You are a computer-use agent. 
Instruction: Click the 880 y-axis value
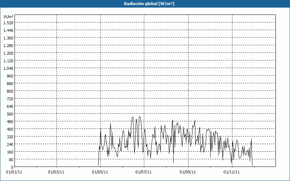click(11, 84)
